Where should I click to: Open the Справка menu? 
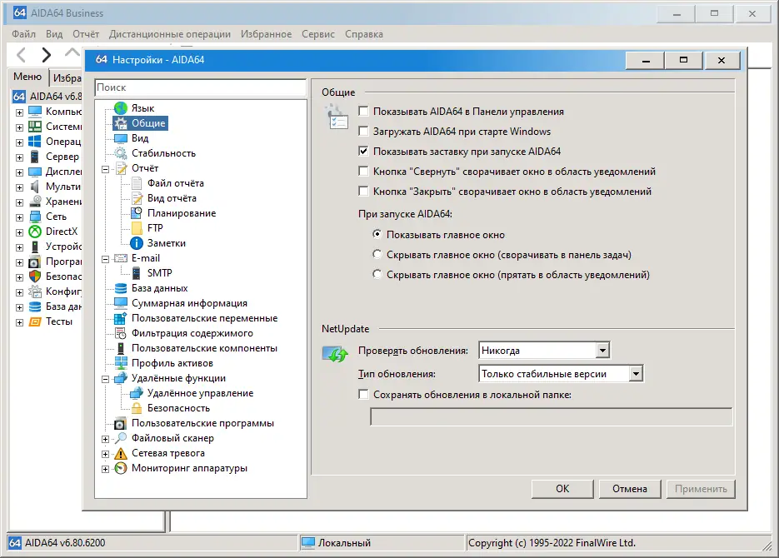click(363, 34)
